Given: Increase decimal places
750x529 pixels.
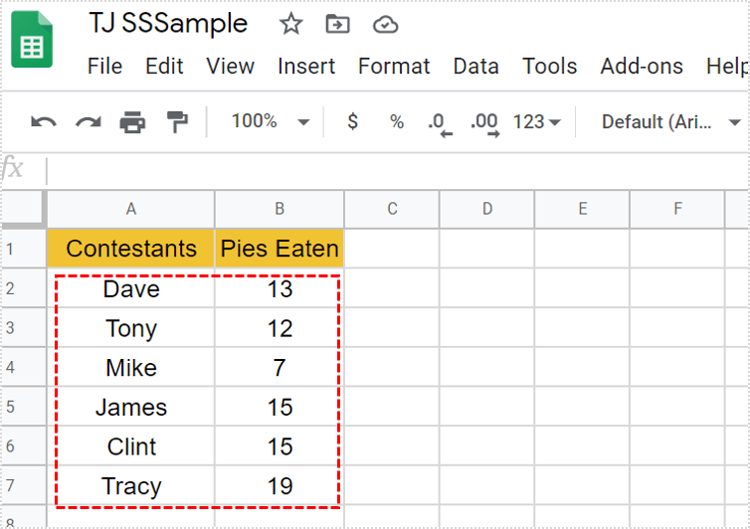Looking at the screenshot, I should point(484,122).
